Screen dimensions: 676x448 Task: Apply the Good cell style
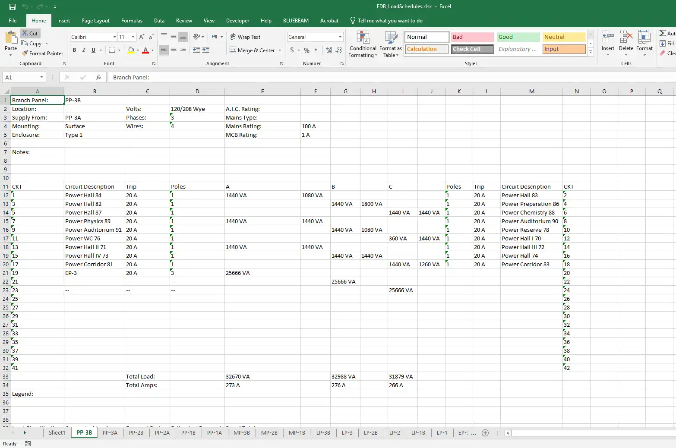tap(518, 37)
